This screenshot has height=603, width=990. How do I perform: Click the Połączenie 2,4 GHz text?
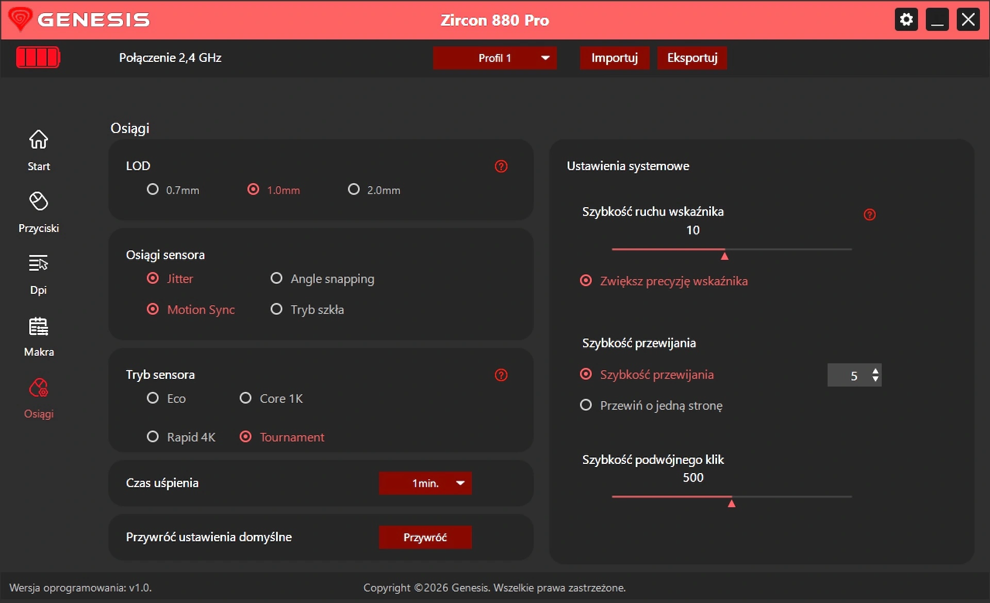point(170,58)
